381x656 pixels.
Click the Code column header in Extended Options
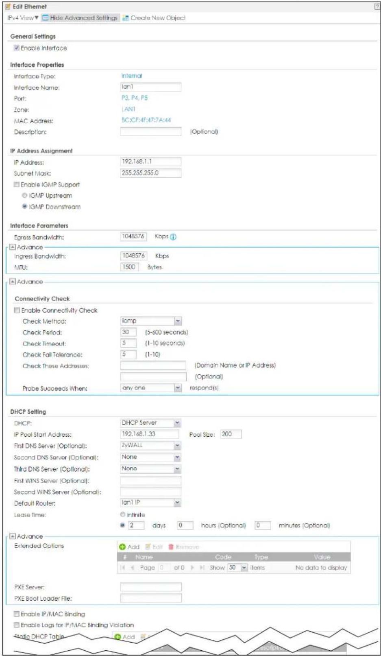[x=223, y=557]
